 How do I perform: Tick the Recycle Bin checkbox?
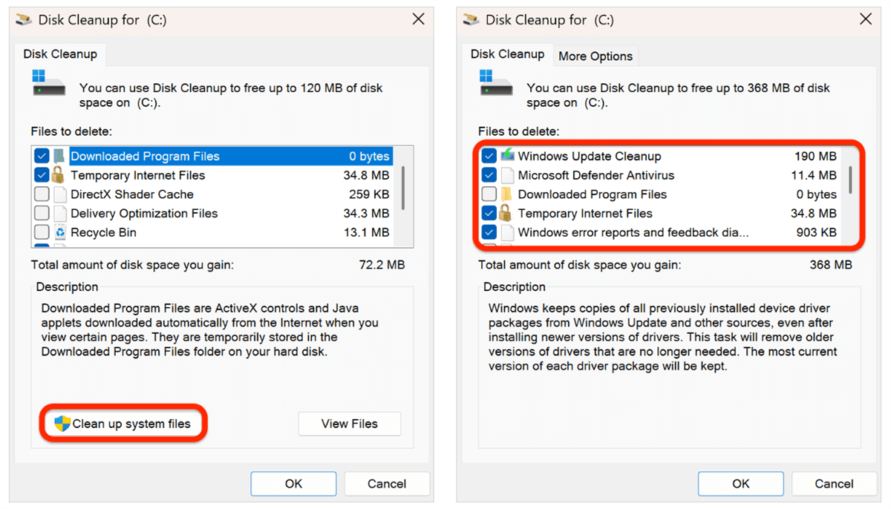42,233
